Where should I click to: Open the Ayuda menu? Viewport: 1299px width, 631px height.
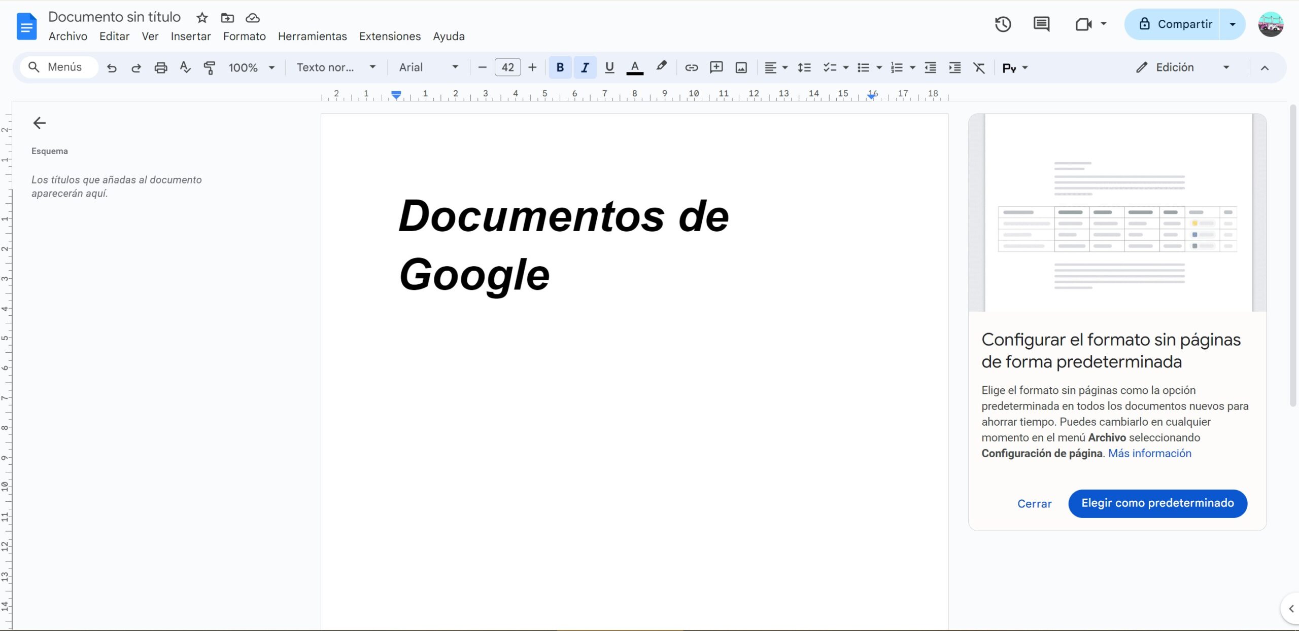pos(449,36)
